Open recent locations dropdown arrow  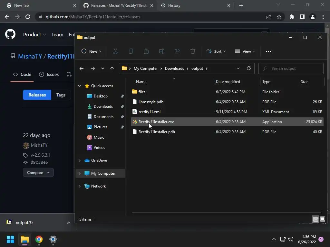tap(102, 69)
